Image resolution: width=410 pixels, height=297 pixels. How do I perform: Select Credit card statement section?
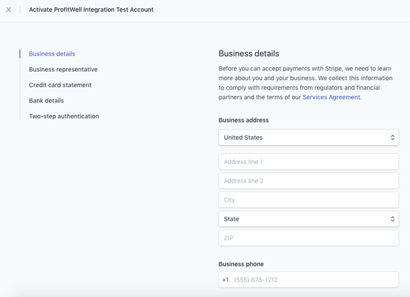click(60, 85)
